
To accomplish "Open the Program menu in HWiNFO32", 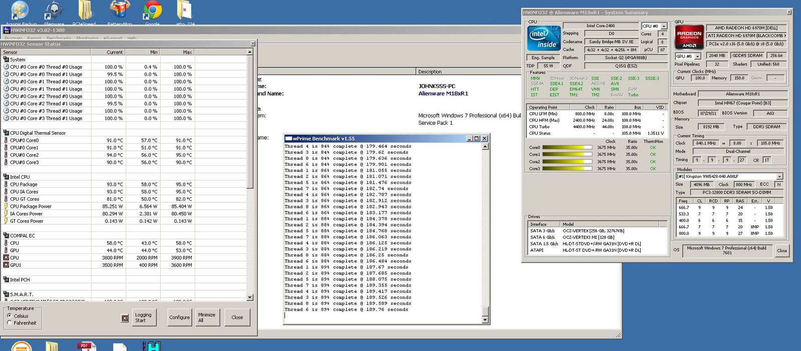I will click(x=14, y=38).
